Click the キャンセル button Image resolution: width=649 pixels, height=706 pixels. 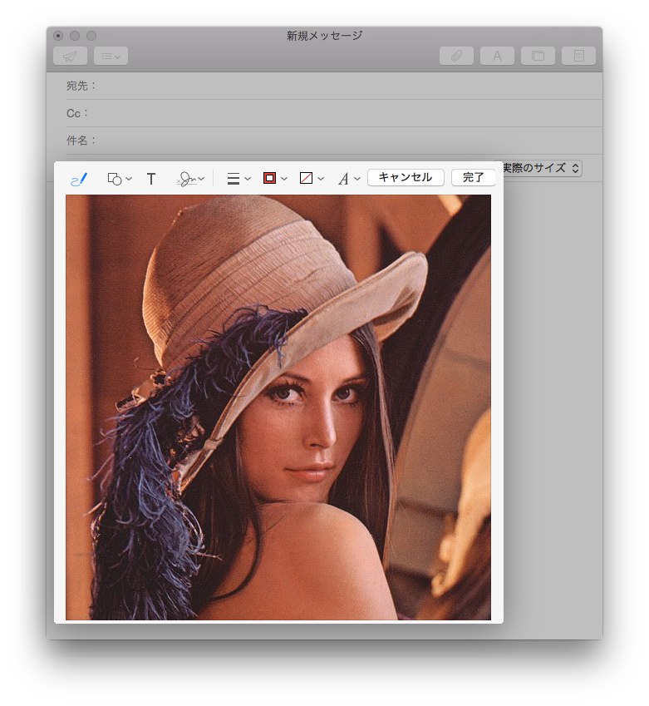[x=406, y=177]
